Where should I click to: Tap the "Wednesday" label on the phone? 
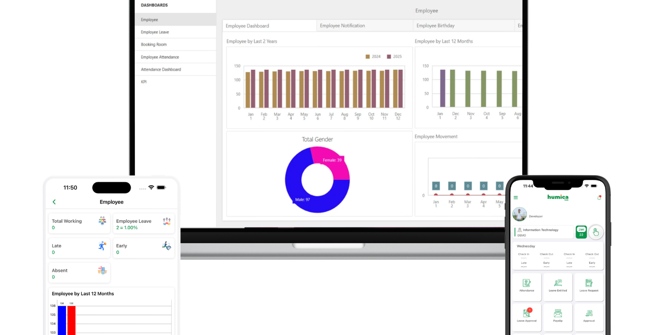(x=526, y=246)
